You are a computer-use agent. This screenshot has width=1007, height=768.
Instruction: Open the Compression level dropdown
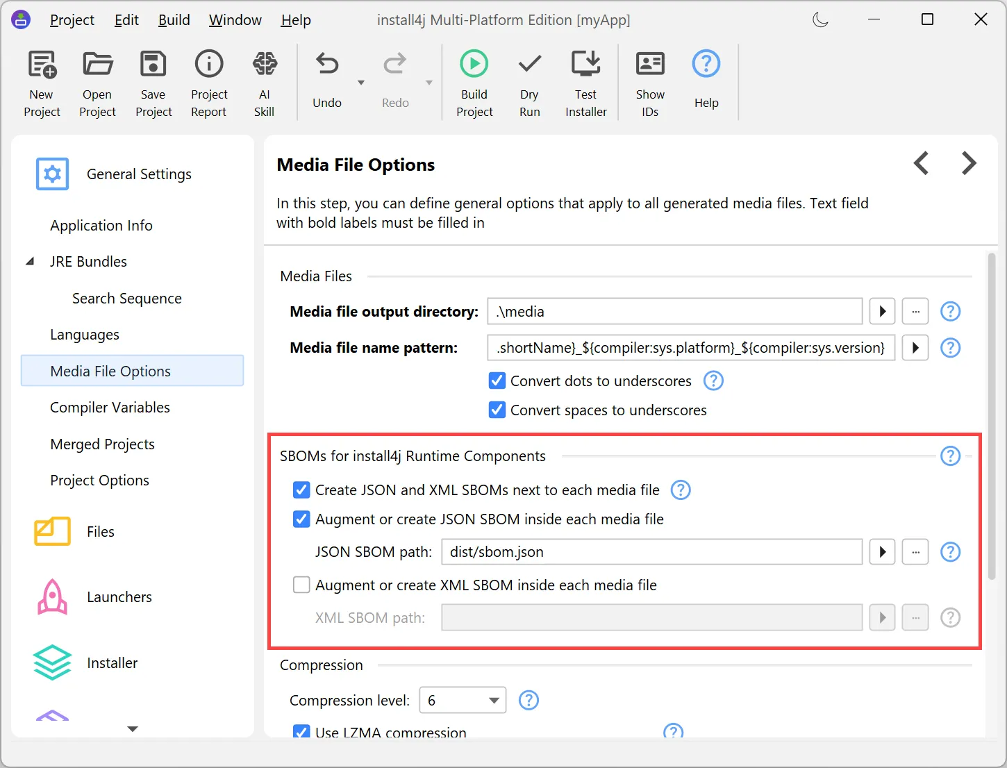pos(463,701)
